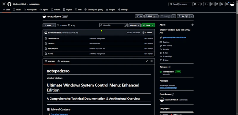Open the a windowstool latest release

tap(168, 72)
